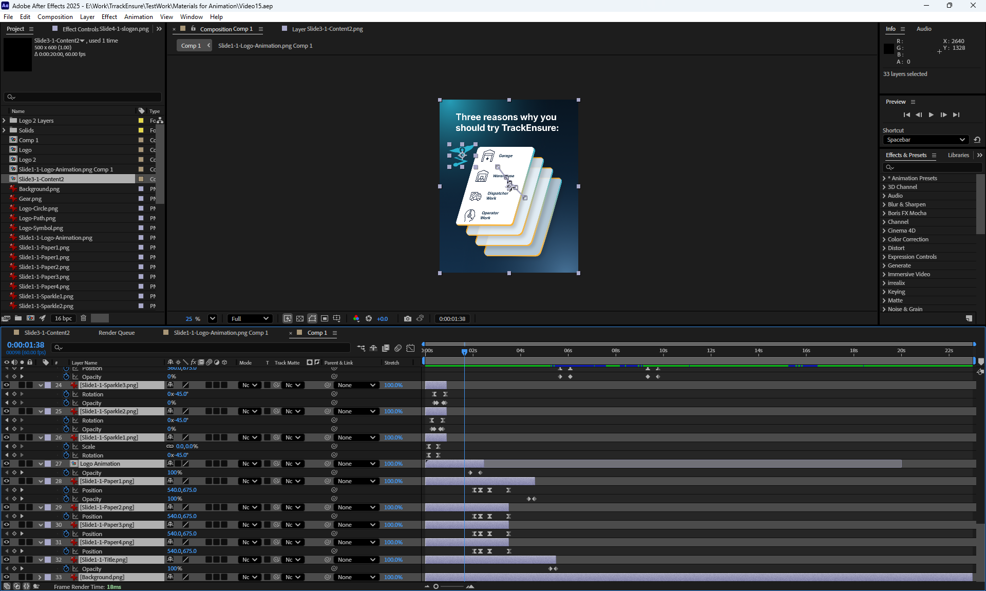The height and width of the screenshot is (591, 986).
Task: Click viewer current time 0:00:01:38
Action: (x=452, y=319)
